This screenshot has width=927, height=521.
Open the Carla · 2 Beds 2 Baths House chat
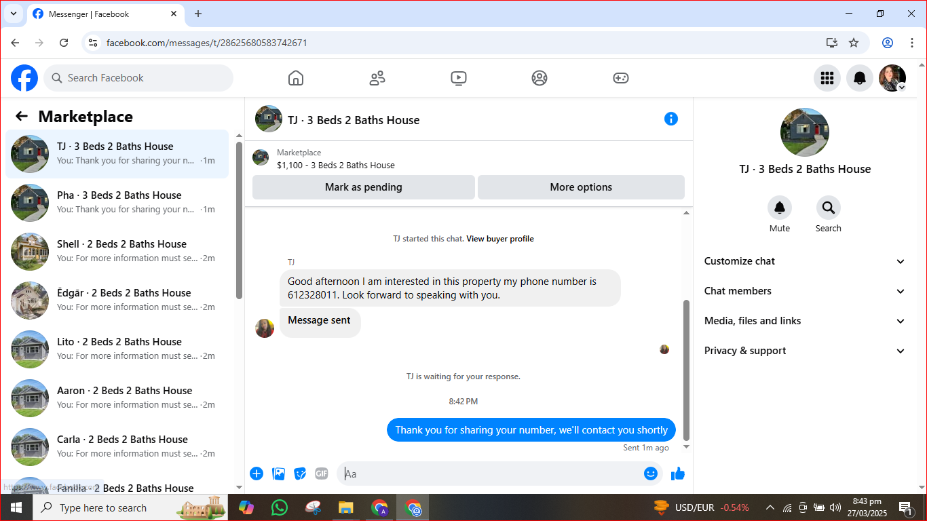(117, 447)
